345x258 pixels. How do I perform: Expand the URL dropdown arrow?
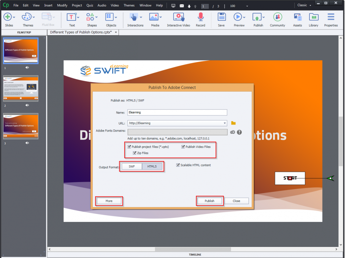pos(225,123)
